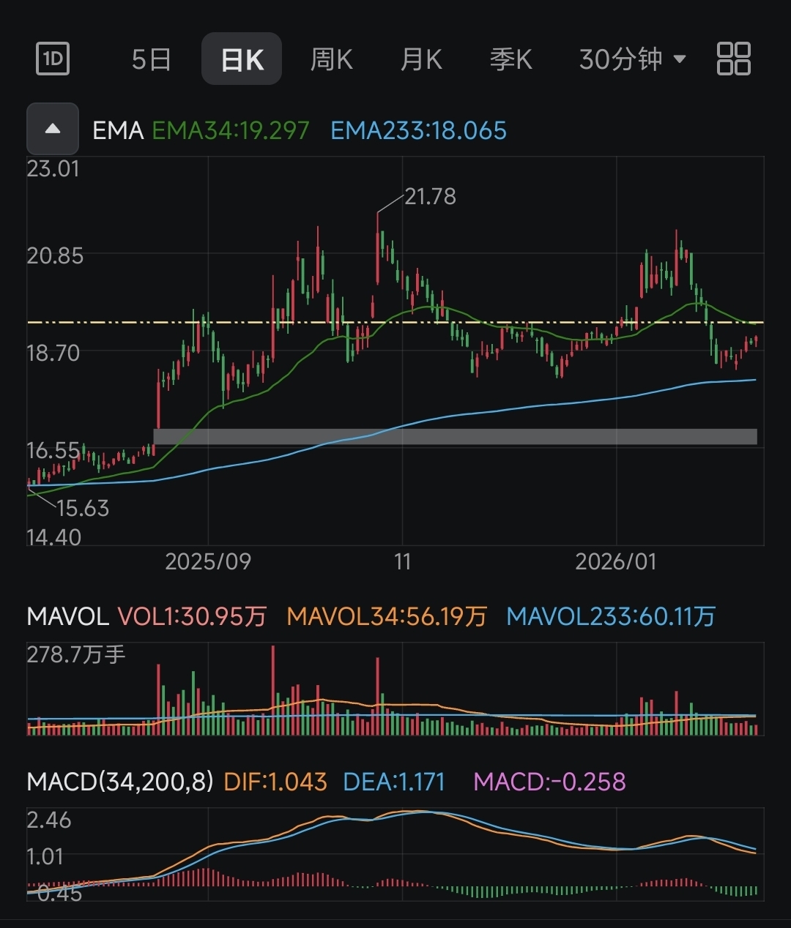Open the 30分钟 interval dropdown
Viewport: 791px width, 928px height.
tap(633, 59)
